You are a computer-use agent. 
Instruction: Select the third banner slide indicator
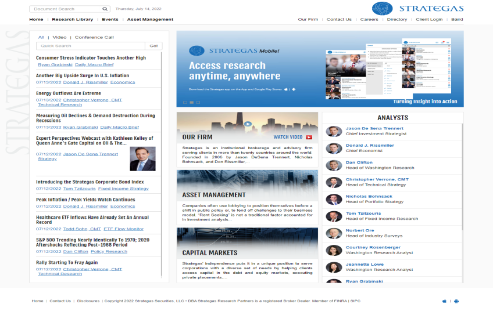click(198, 103)
